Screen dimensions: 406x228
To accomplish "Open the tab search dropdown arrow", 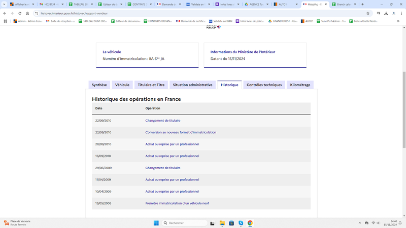I will [x=4, y=4].
